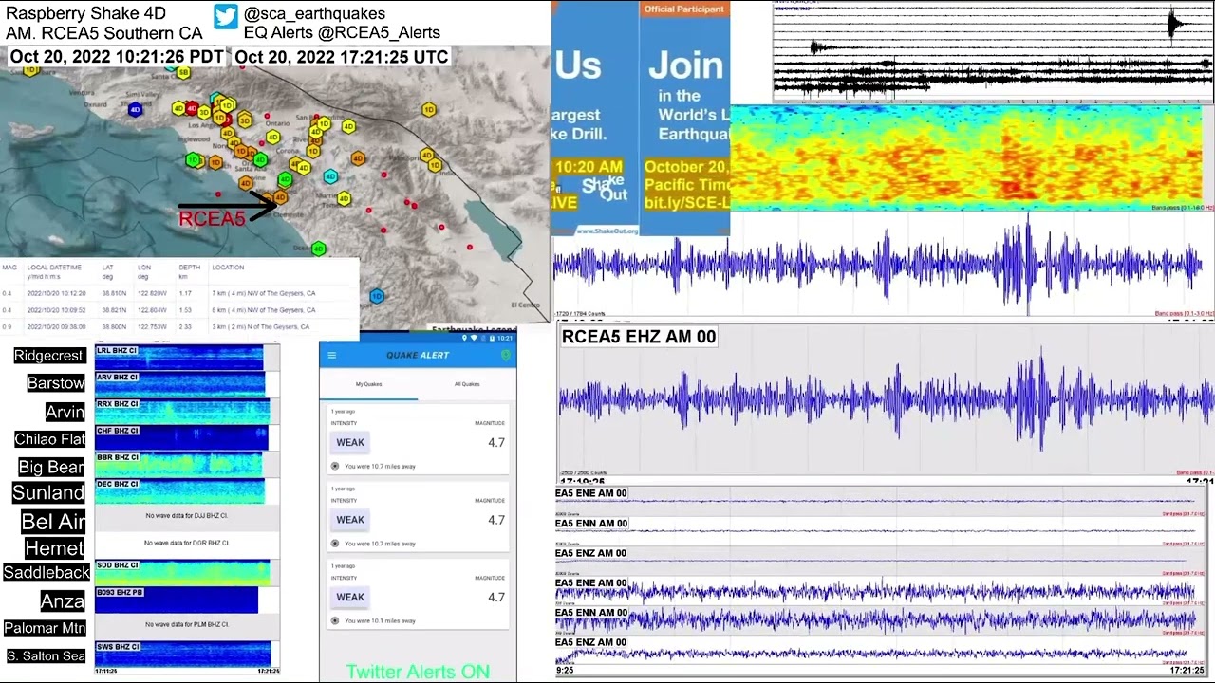Click the DEPTH column header
The height and width of the screenshot is (683, 1215).
click(190, 268)
